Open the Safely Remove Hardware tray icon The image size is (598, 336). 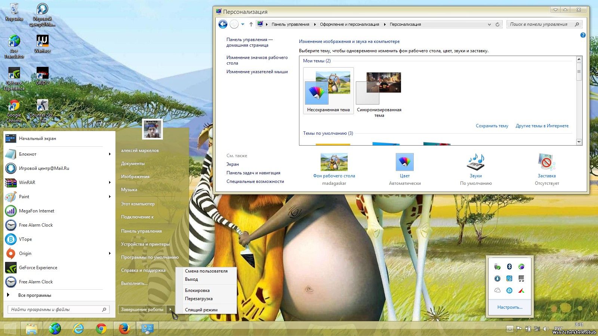497,267
